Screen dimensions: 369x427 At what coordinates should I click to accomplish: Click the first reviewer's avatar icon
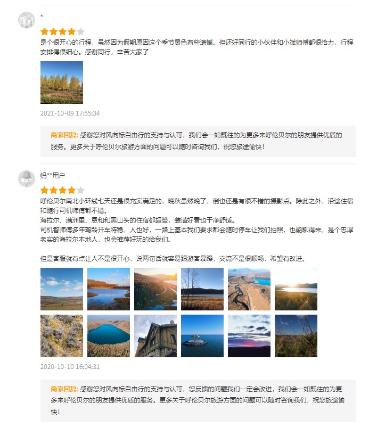tap(27, 20)
